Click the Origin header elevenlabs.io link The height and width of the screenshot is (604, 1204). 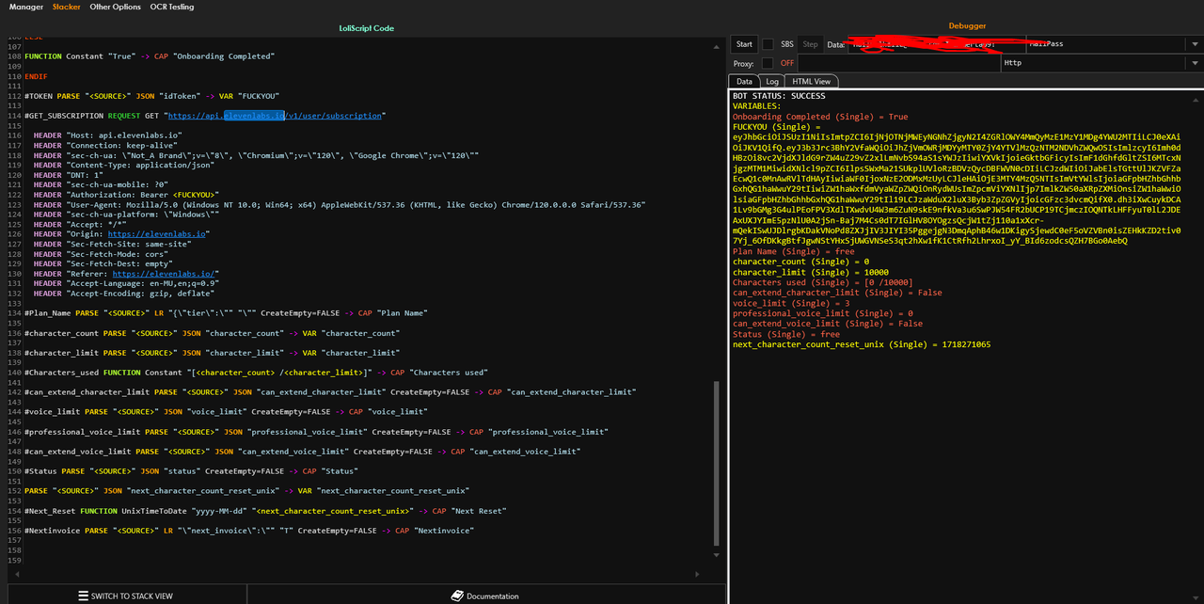[x=158, y=233]
